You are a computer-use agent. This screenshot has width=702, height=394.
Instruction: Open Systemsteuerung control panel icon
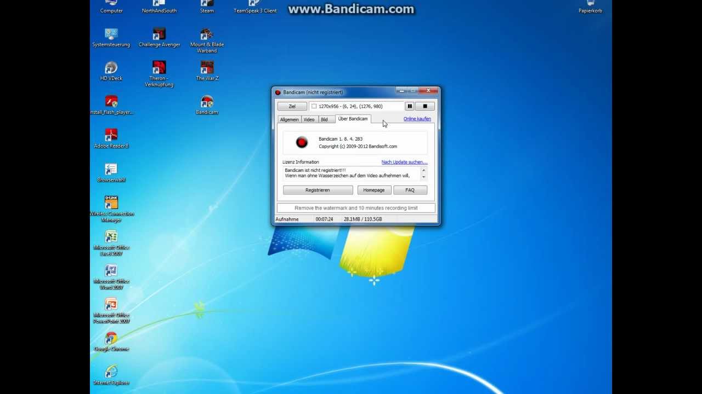click(111, 38)
